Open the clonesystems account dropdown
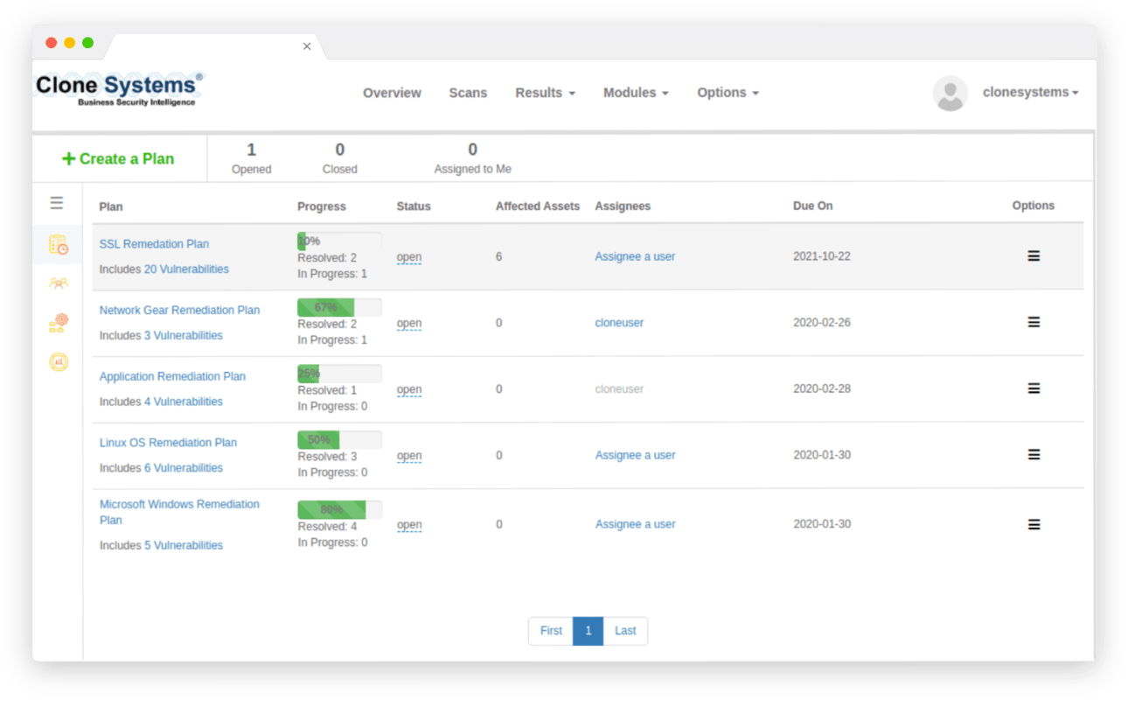Screen dimensions: 1128x707 [x=1030, y=93]
